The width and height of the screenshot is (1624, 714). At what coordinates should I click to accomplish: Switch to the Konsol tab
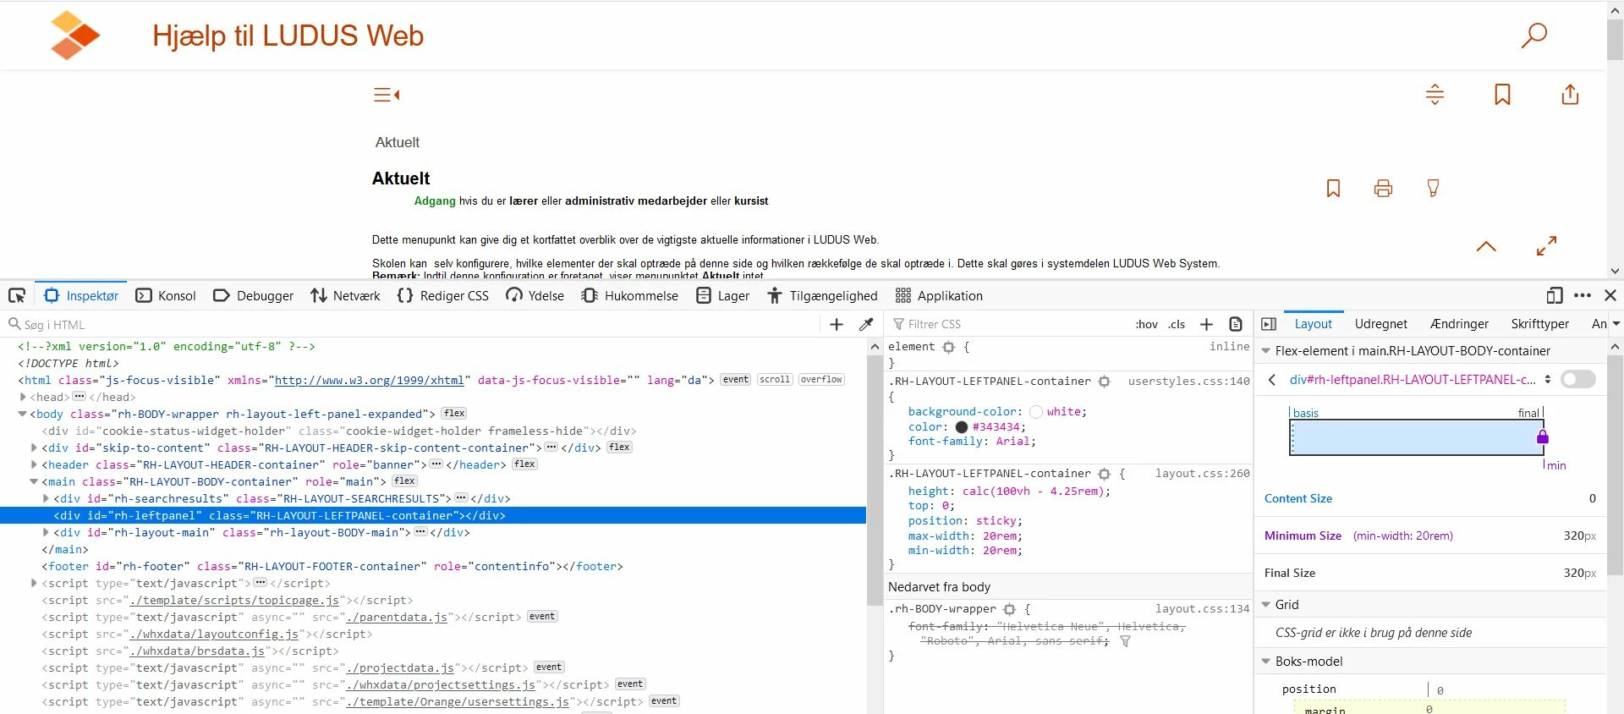click(x=166, y=296)
